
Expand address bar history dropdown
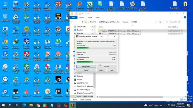156,22
